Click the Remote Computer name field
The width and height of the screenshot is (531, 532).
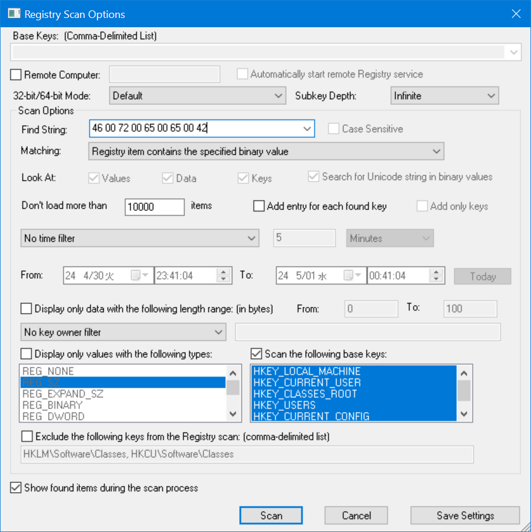pos(164,74)
